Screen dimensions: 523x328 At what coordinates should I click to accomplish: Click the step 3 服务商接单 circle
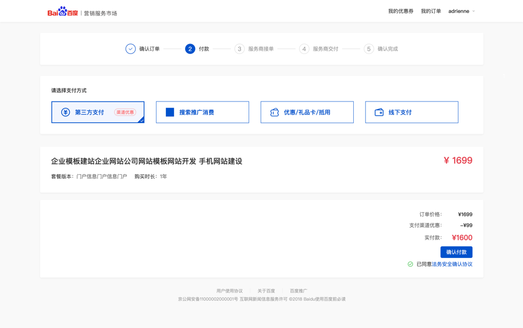pyautogui.click(x=239, y=49)
